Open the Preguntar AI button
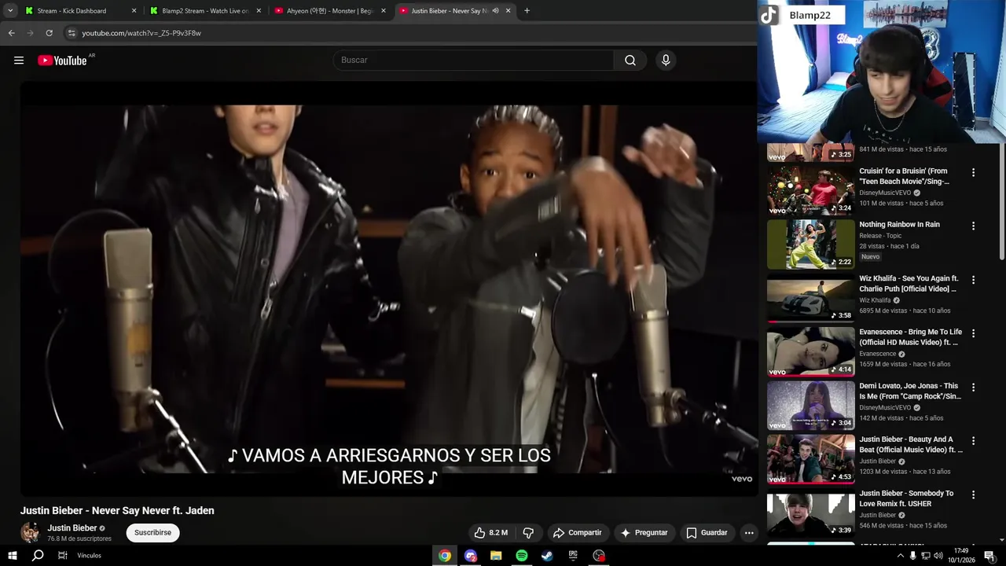Image resolution: width=1006 pixels, height=566 pixels. pyautogui.click(x=644, y=533)
